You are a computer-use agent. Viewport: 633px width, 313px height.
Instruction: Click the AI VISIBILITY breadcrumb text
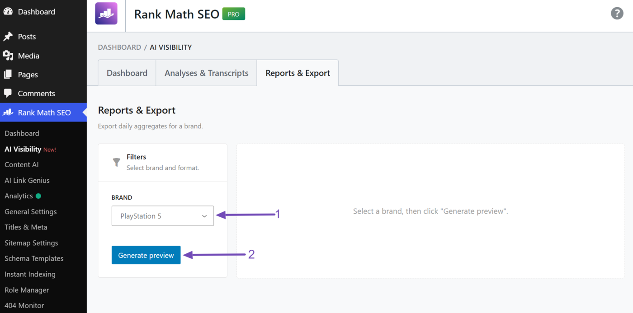point(171,47)
